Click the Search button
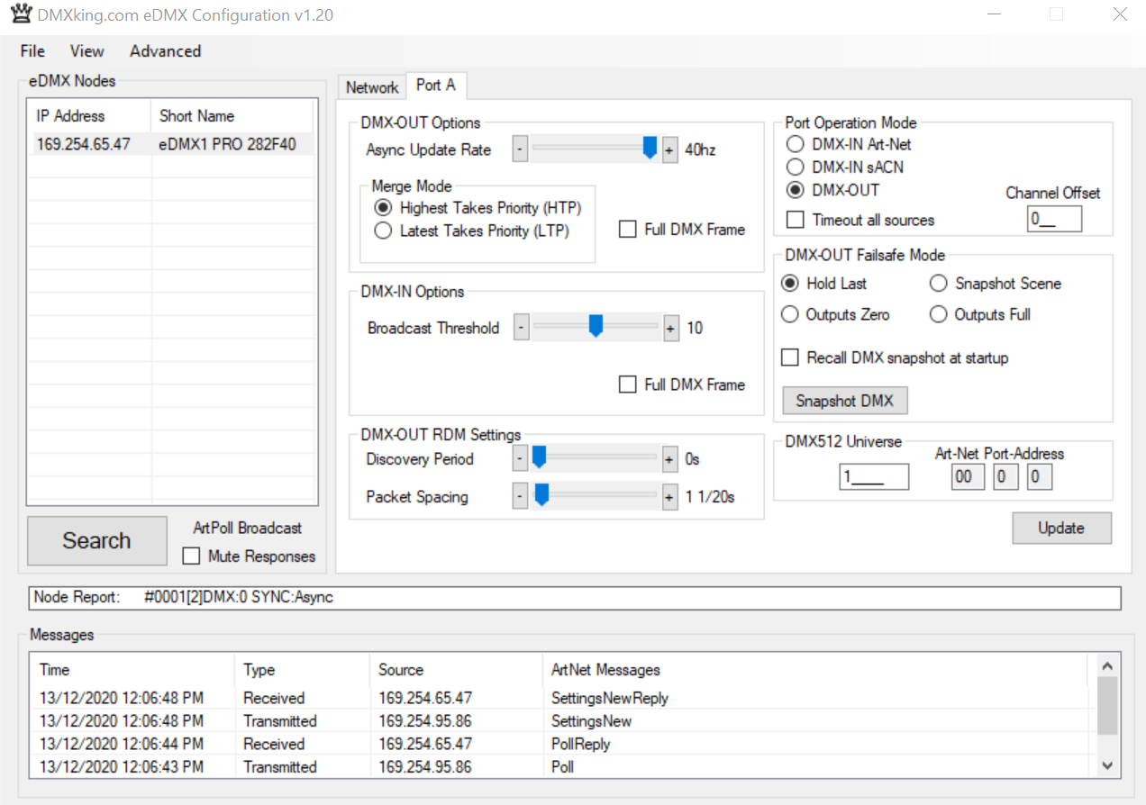 coord(97,541)
